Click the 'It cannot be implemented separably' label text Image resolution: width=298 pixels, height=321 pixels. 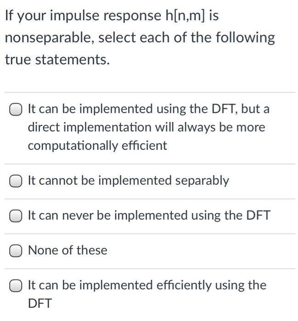[x=129, y=181]
